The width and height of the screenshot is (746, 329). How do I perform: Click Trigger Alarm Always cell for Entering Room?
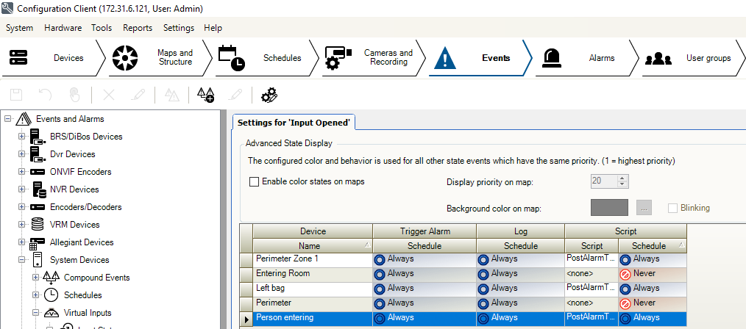(424, 273)
